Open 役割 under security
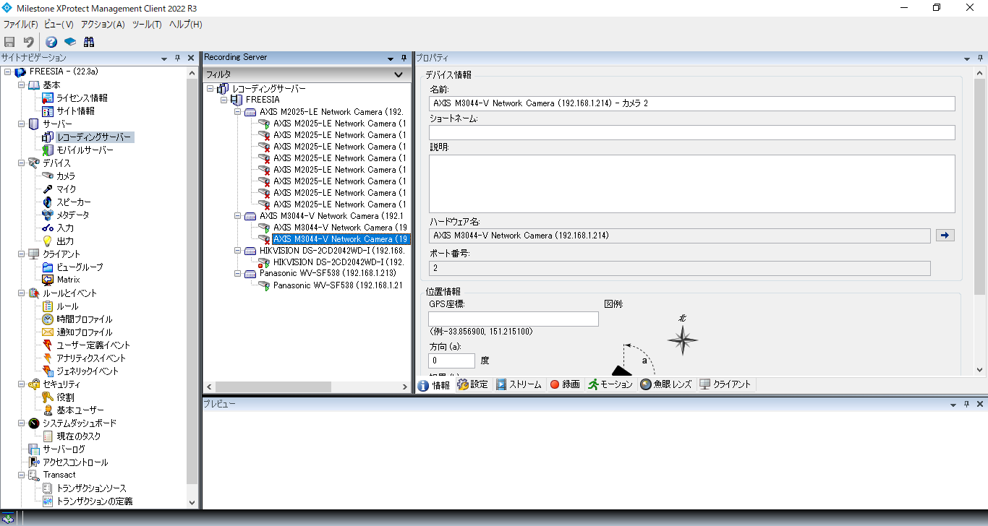This screenshot has height=526, width=988. (65, 397)
